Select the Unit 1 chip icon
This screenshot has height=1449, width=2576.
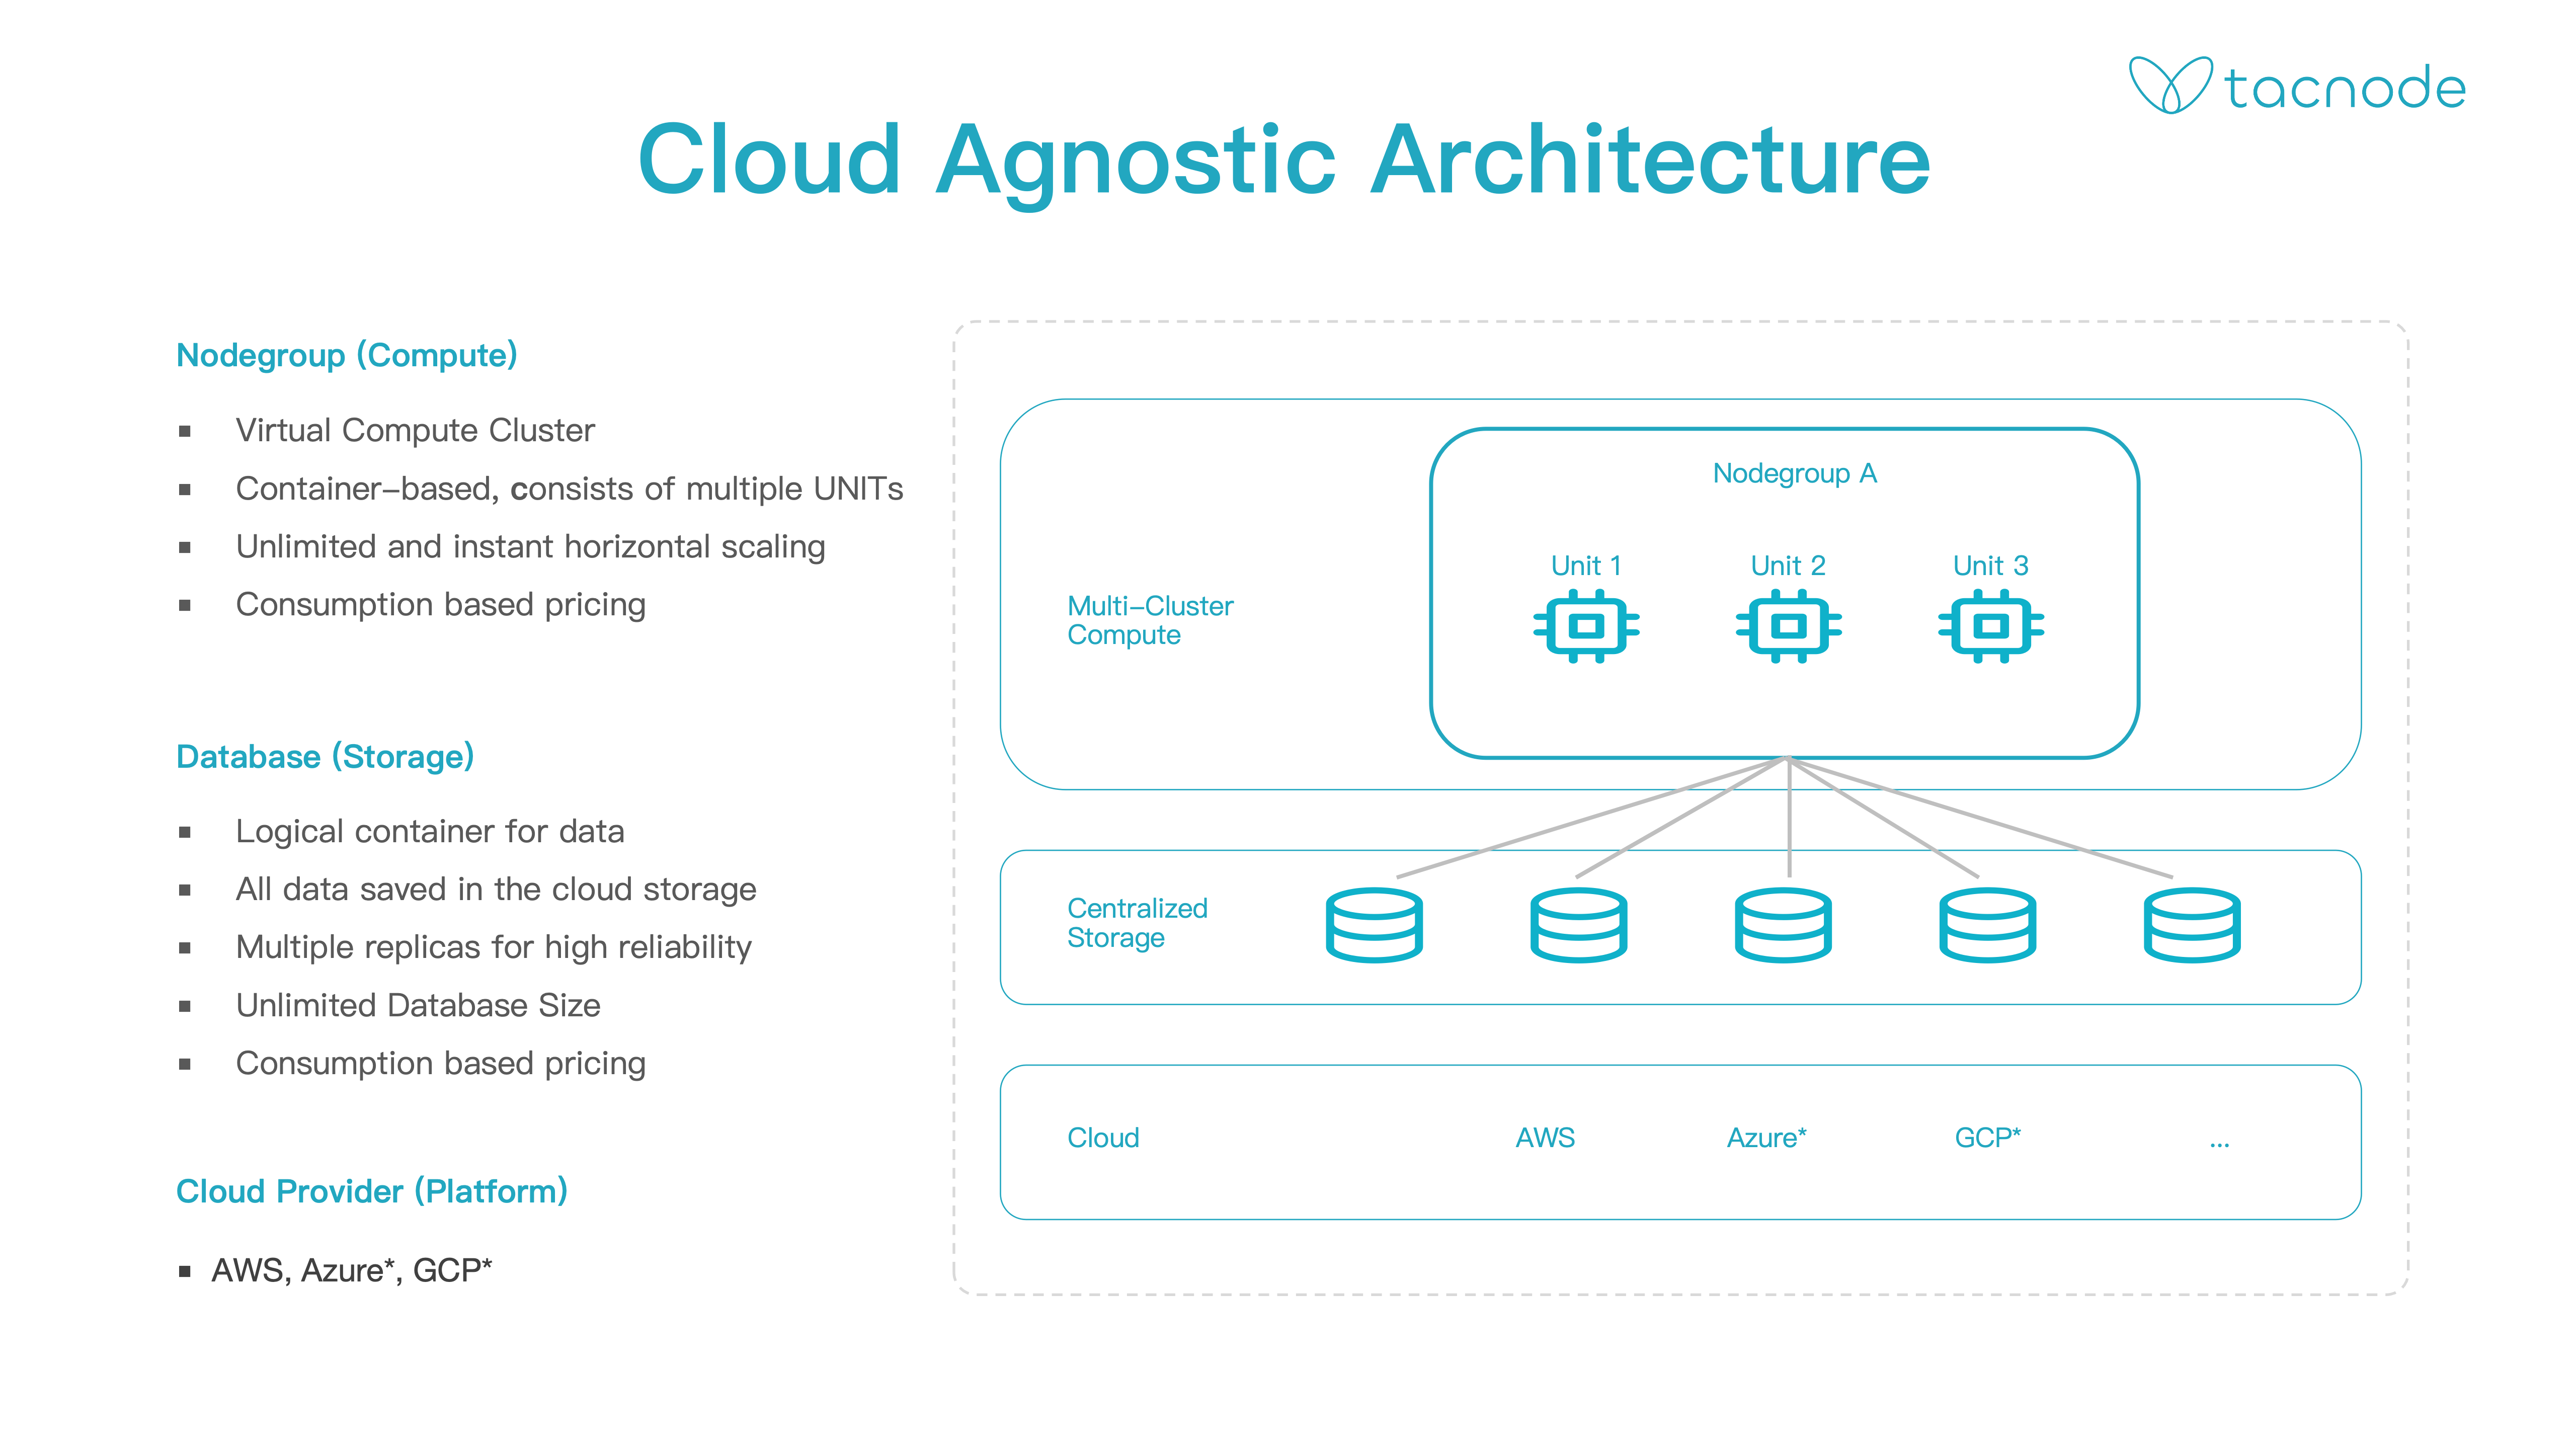pyautogui.click(x=1586, y=626)
